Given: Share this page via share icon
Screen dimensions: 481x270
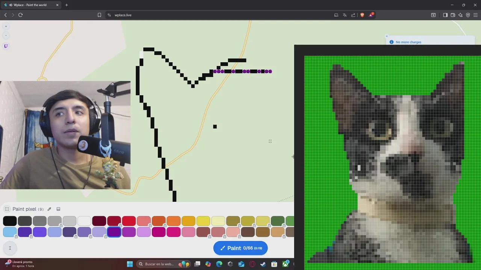Looking at the screenshot, I should click(353, 15).
